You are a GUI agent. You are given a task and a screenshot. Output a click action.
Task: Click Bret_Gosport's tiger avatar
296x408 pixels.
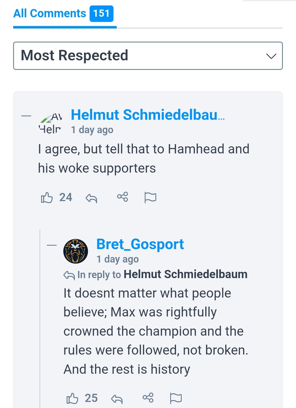[76, 251]
